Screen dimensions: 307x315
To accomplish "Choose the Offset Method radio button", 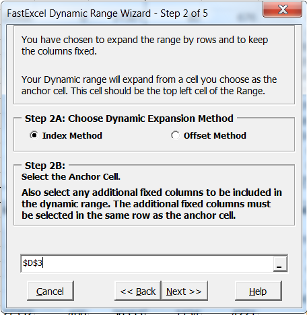I will coord(175,135).
